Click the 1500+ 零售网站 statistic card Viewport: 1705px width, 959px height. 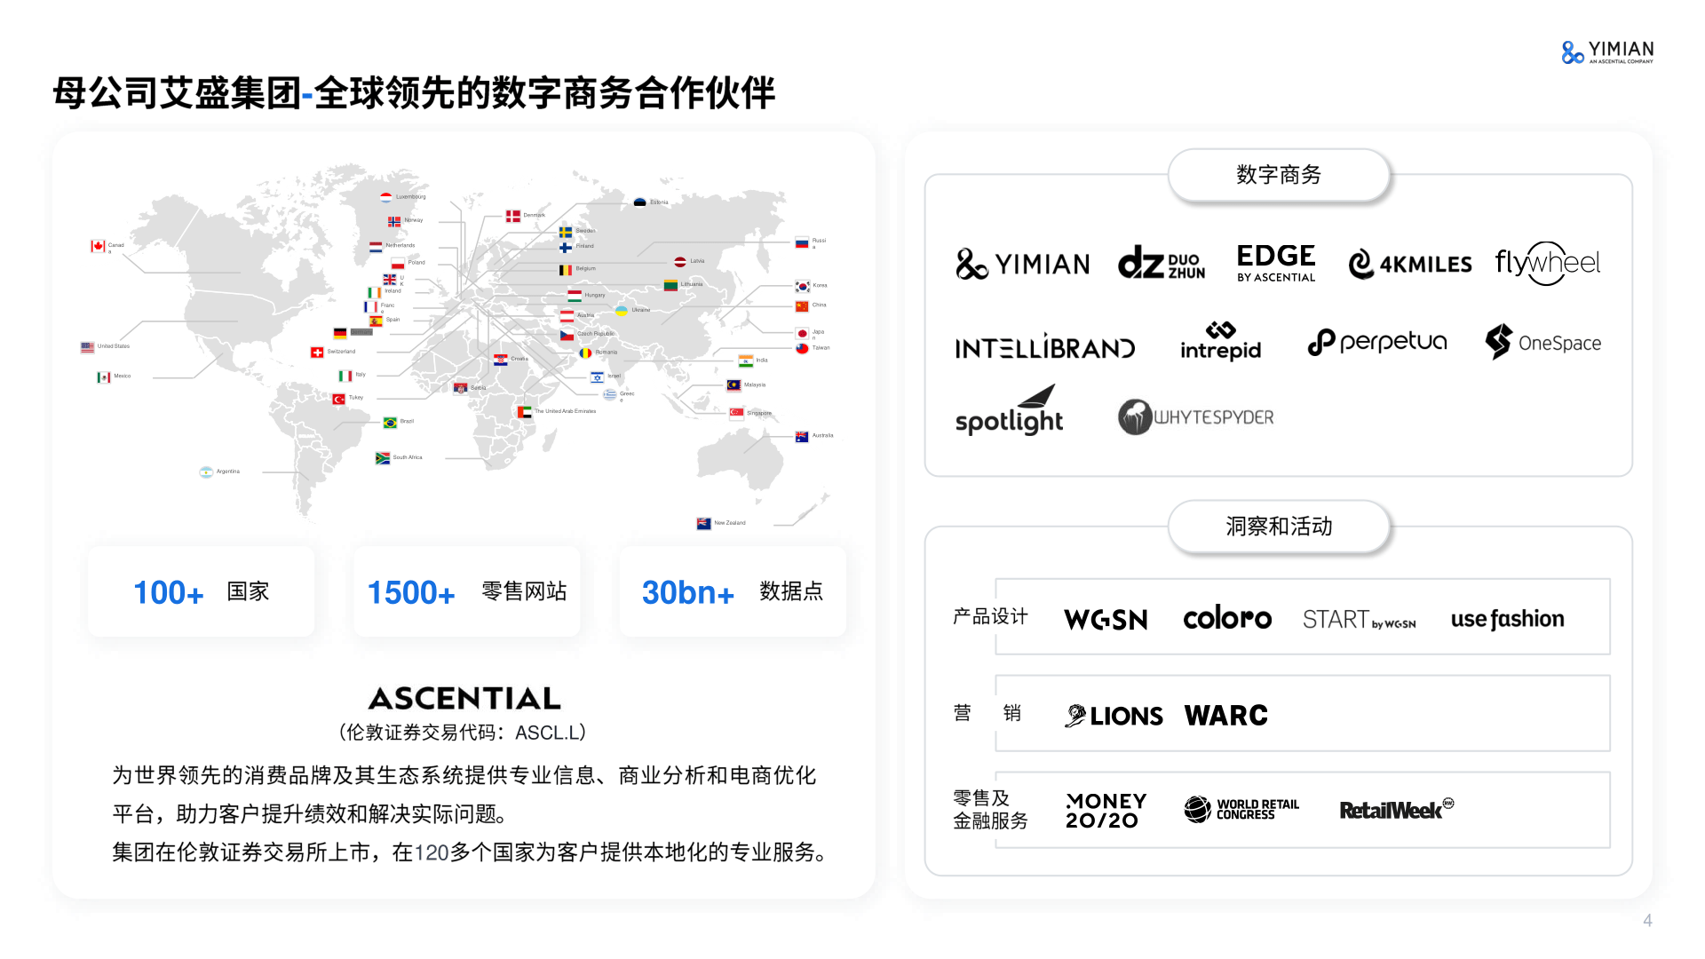[x=466, y=591]
